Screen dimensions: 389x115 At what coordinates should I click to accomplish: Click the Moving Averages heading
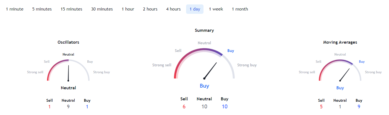click(340, 42)
